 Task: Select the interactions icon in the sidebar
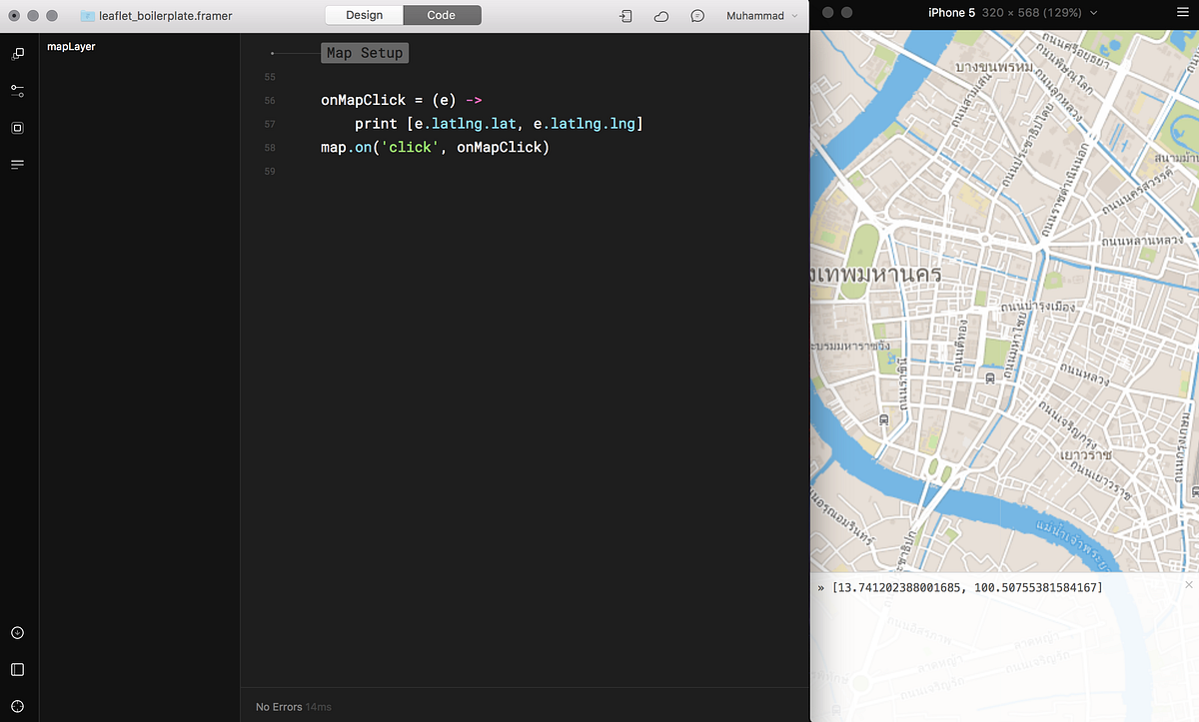(16, 90)
